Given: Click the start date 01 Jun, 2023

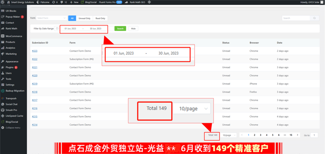Looking at the screenshot, I should click(70, 29).
